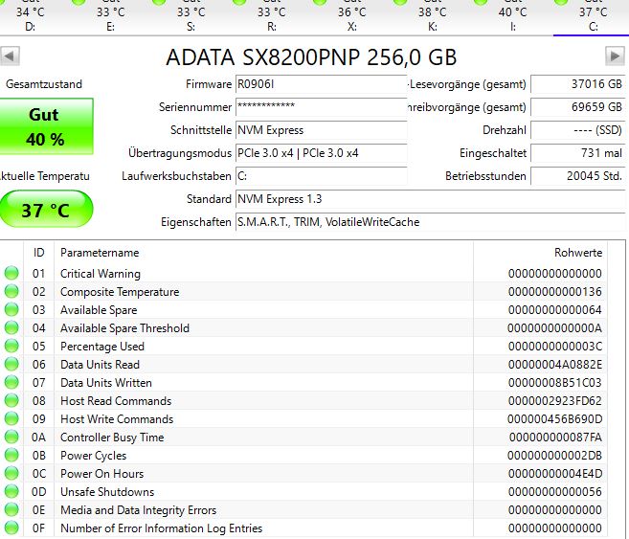The height and width of the screenshot is (539, 629).
Task: Select the Data Units Written parameter name
Action: point(106,383)
